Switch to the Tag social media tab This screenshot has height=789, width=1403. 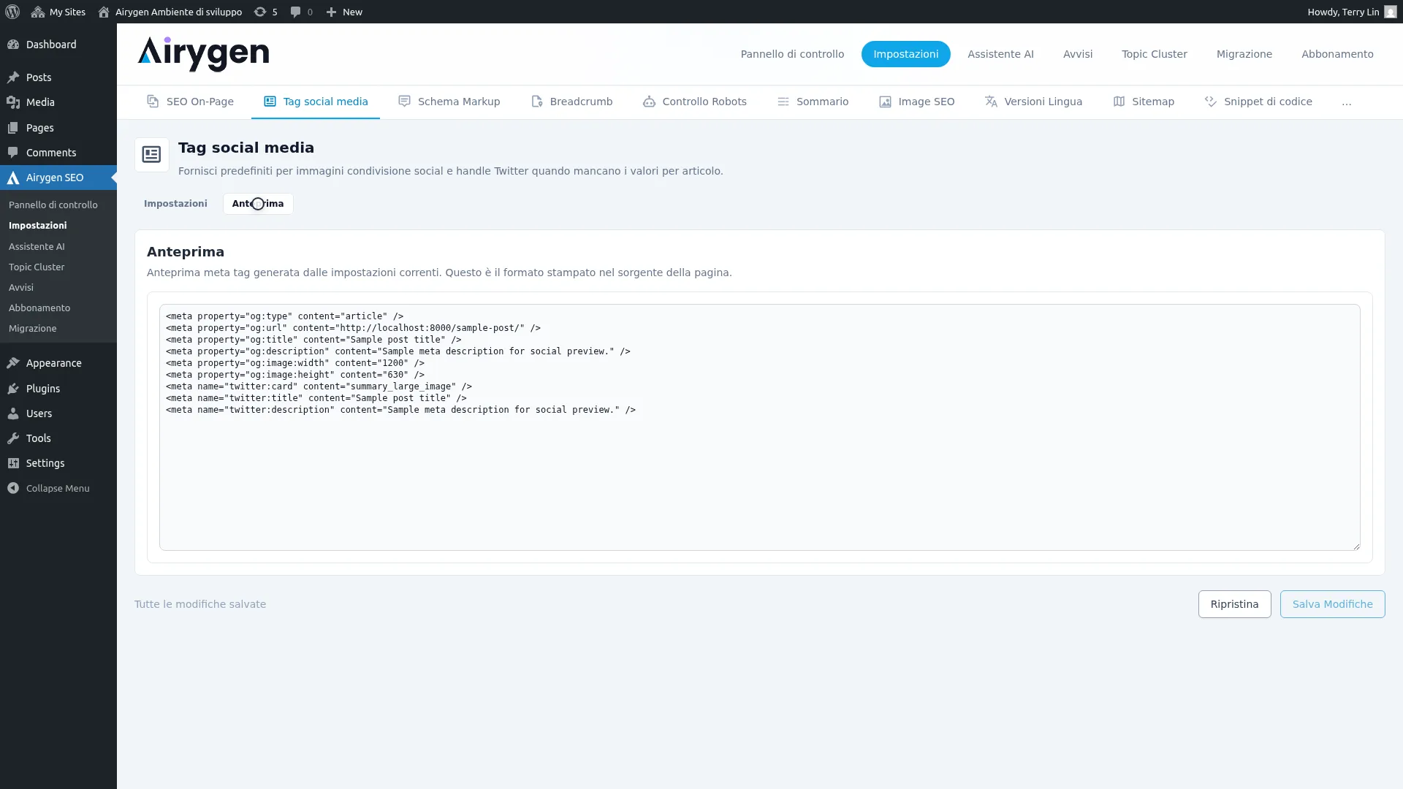click(x=316, y=102)
